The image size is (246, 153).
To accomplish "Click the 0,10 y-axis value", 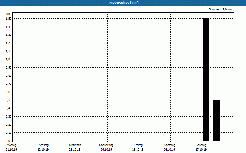I will (x=9, y=133).
